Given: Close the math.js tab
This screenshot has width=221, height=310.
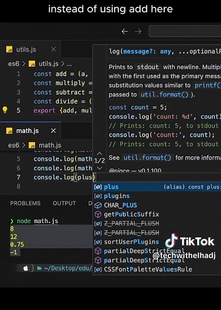Looking at the screenshot, I should click(x=53, y=131).
